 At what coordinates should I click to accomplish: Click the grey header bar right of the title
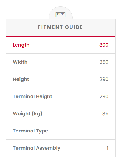coord(99,27)
